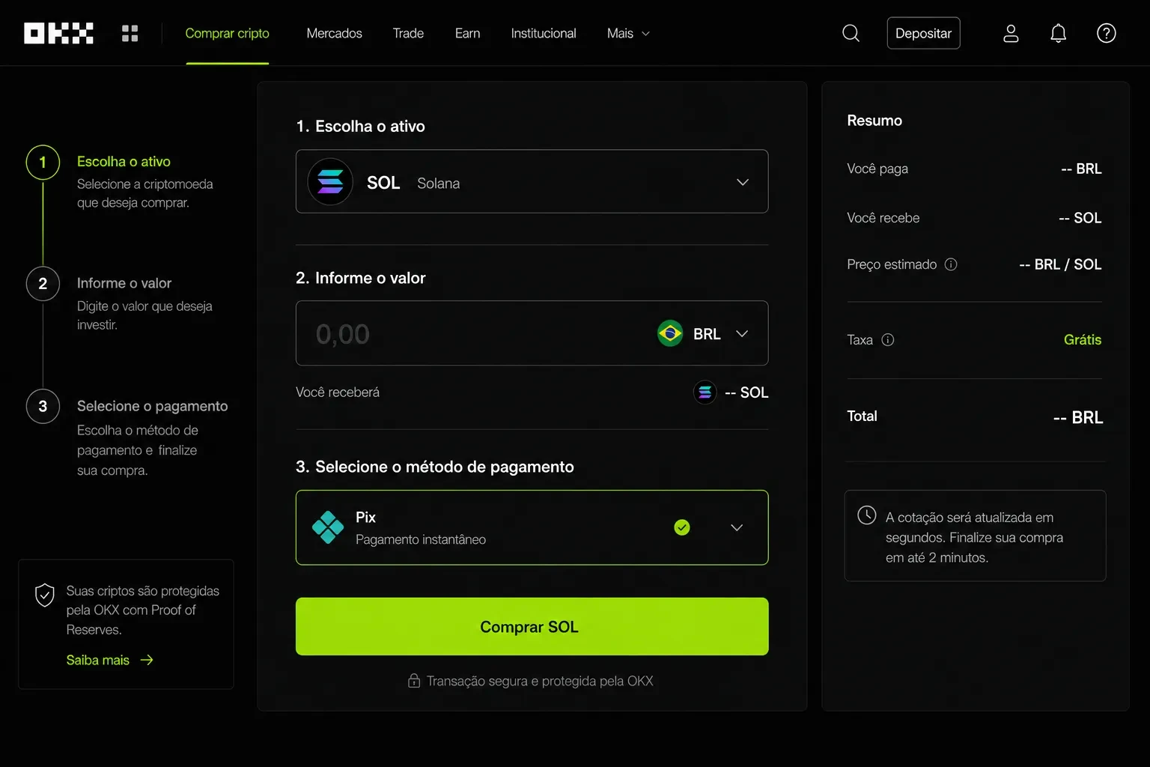Click the Solana coin icon in asset selector
This screenshot has width=1150, height=767.
[330, 182]
